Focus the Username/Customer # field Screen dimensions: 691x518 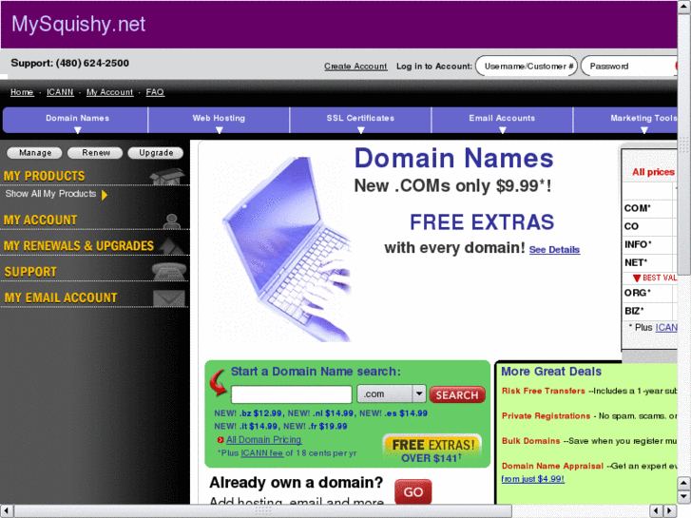point(527,67)
